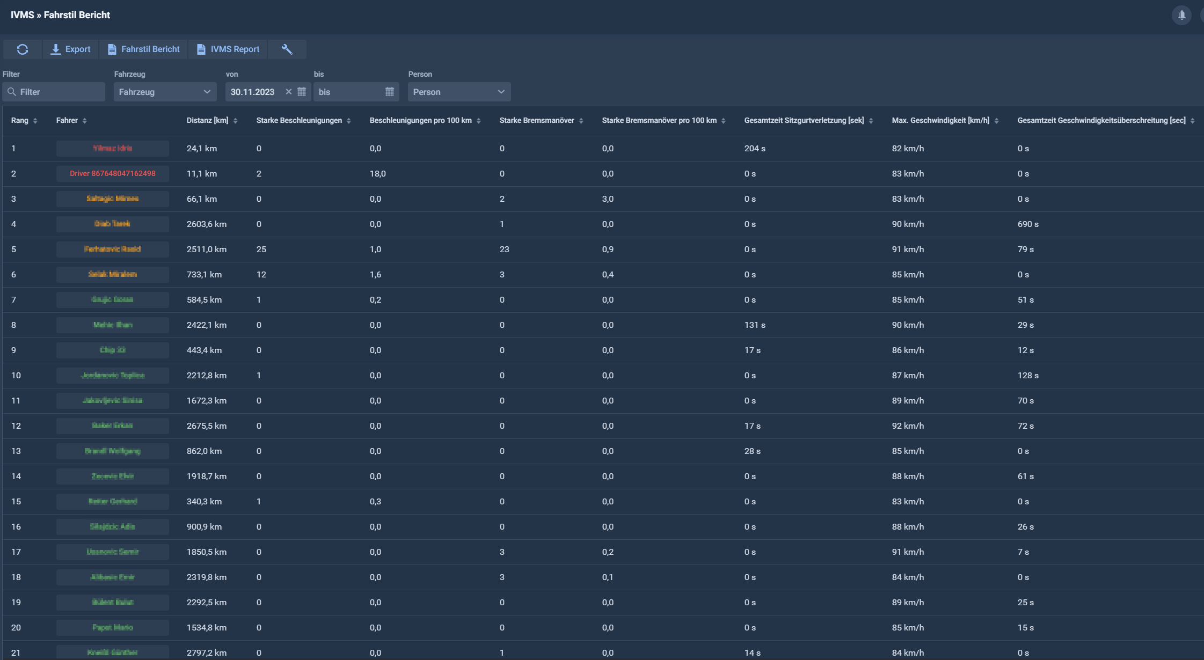The height and width of the screenshot is (660, 1204).
Task: Select distance cell '2603,6 km'
Action: (x=207, y=224)
